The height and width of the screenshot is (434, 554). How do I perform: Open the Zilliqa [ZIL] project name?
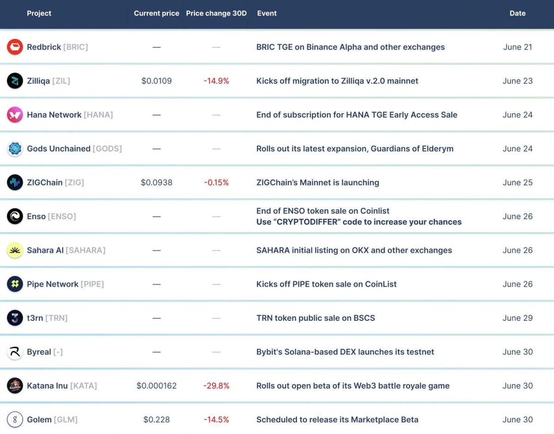tap(48, 81)
